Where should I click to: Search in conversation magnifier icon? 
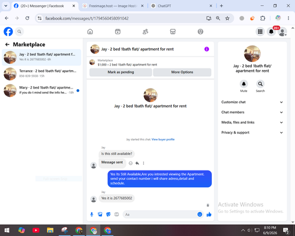260,84
